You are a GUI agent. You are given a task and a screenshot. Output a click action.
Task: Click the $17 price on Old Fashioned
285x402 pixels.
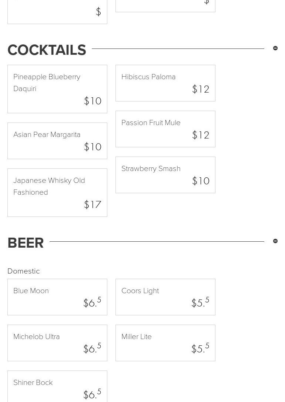pyautogui.click(x=93, y=205)
